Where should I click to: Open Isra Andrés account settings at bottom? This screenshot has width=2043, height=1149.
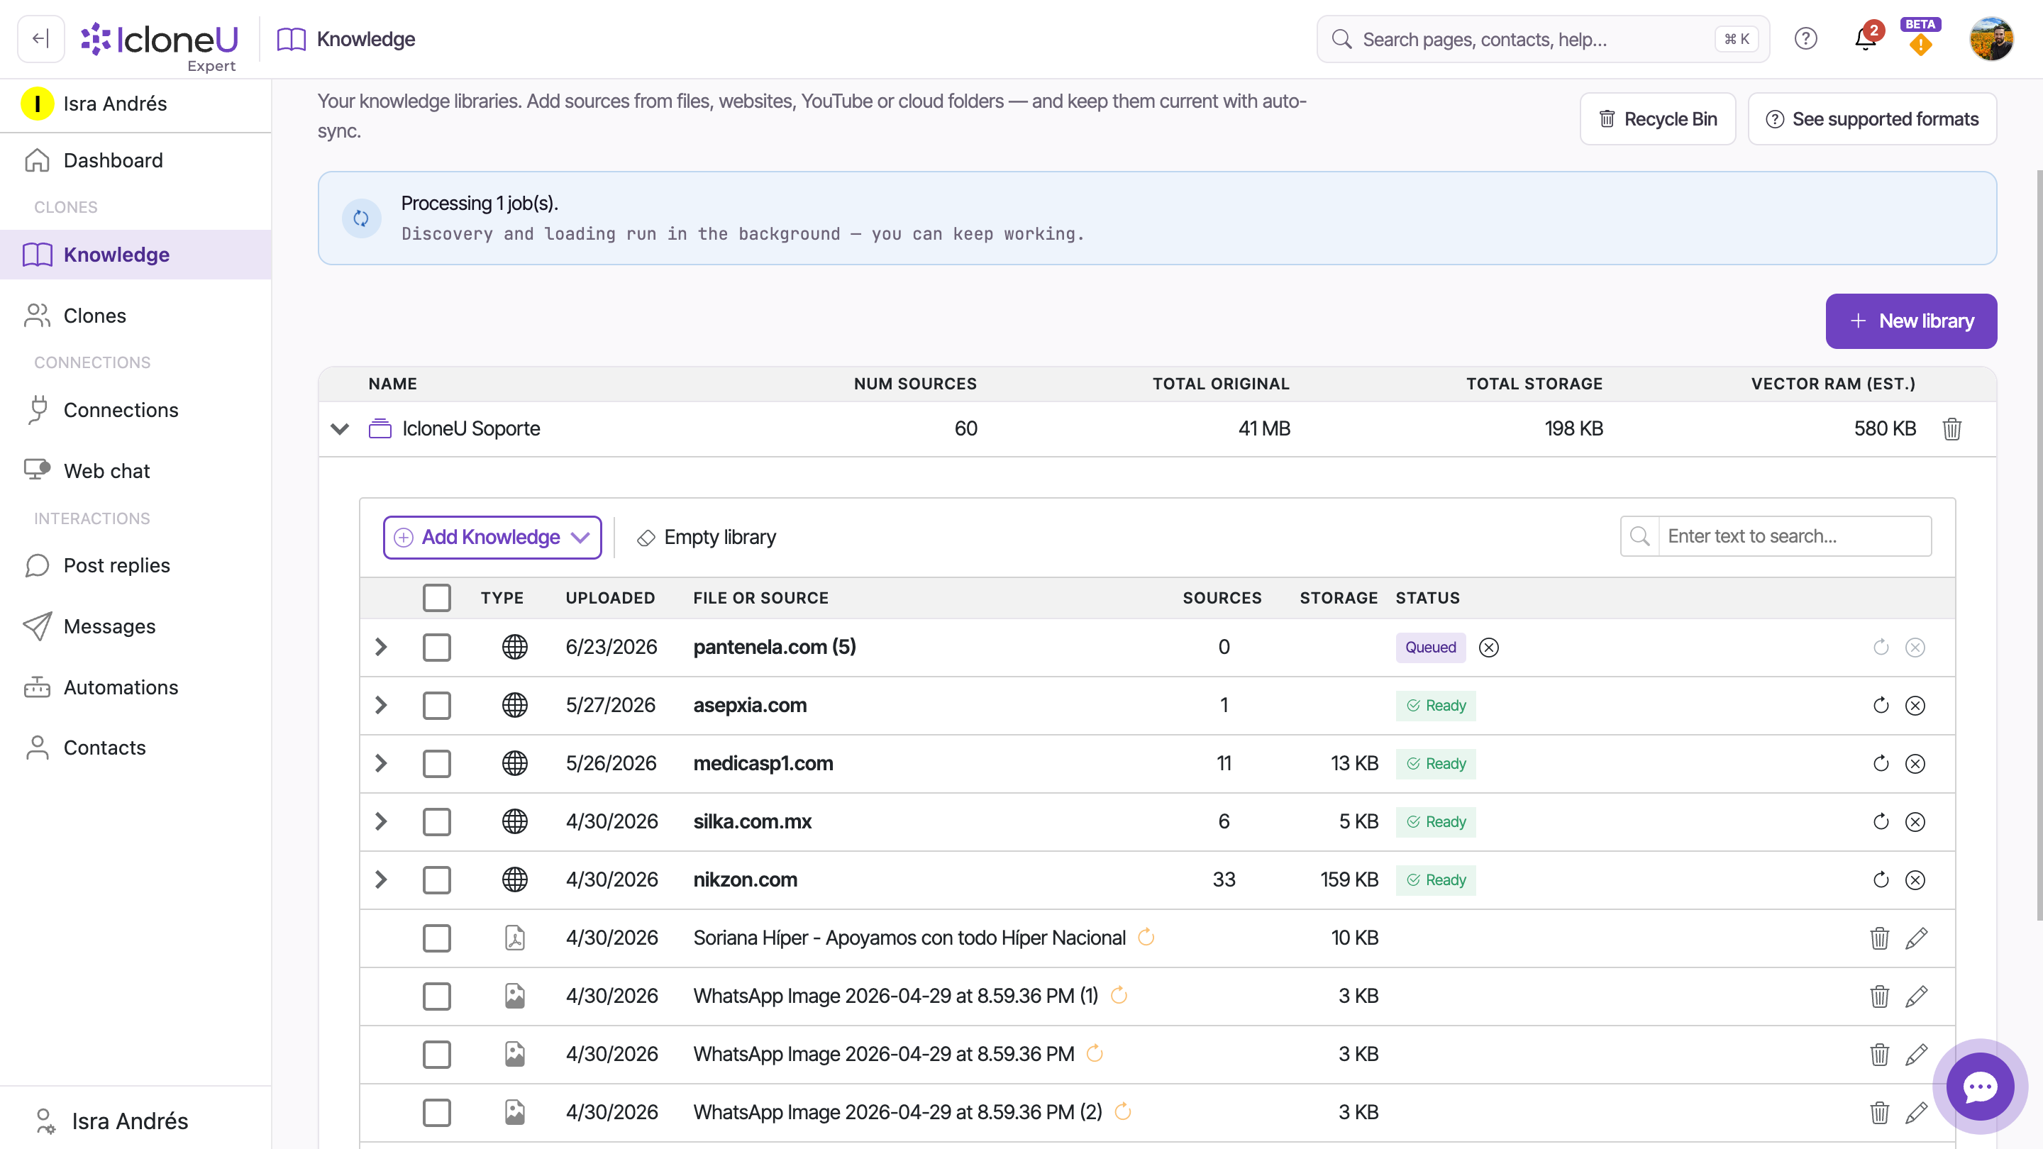[135, 1121]
